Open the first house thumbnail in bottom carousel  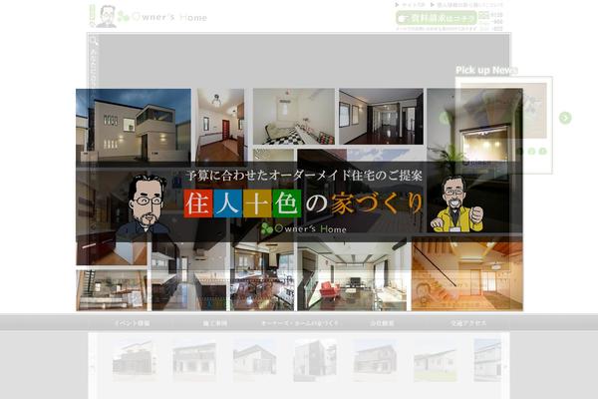135,360
